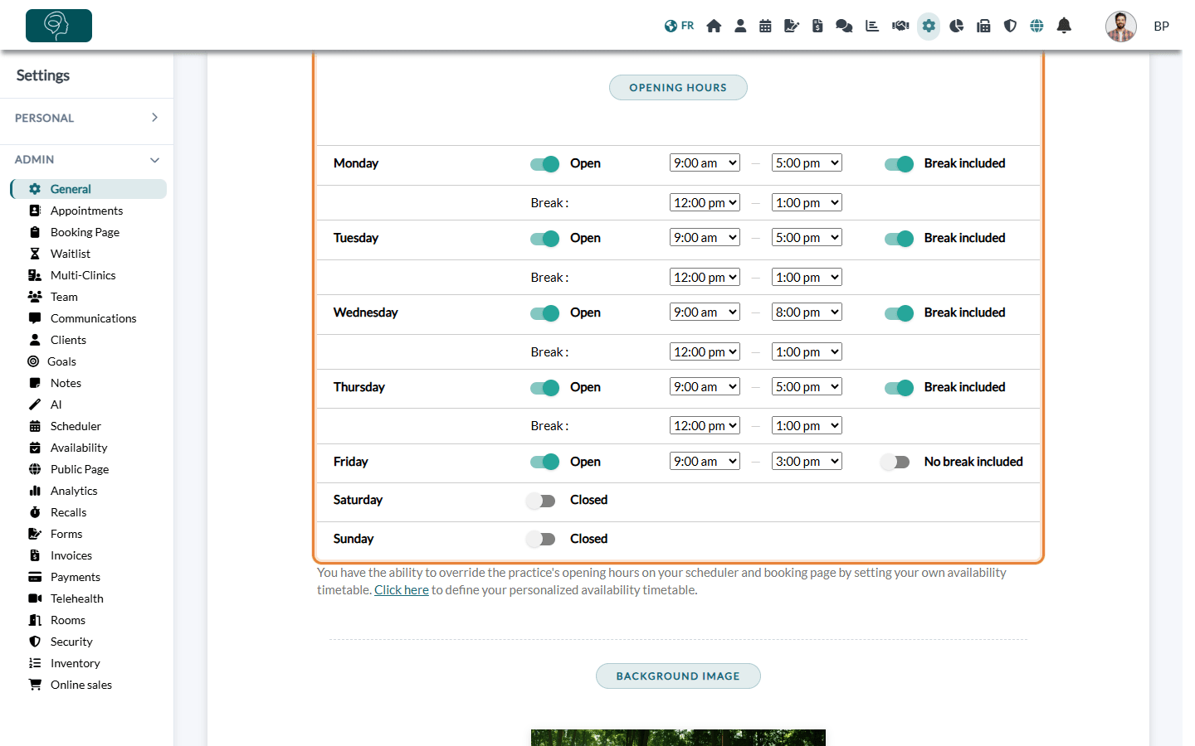Open Friday closing time dropdown
Viewport: 1195px width, 746px height.
coord(807,462)
